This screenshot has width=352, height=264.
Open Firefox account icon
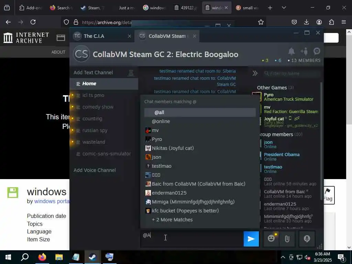click(x=319, y=22)
